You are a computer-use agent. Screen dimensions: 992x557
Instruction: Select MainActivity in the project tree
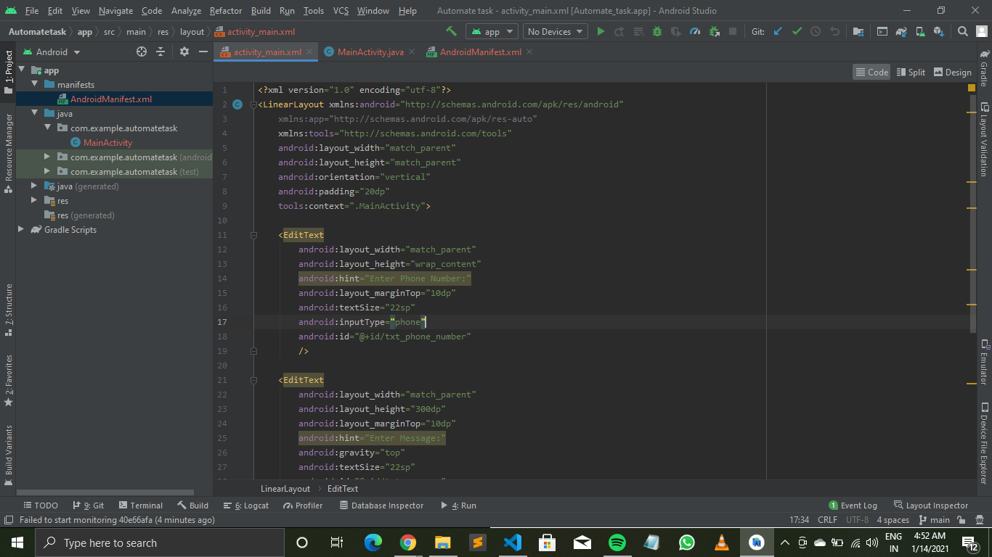pos(107,143)
